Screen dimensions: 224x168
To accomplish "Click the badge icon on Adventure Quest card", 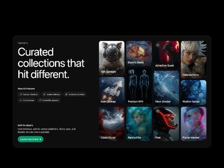I will tap(157, 45).
